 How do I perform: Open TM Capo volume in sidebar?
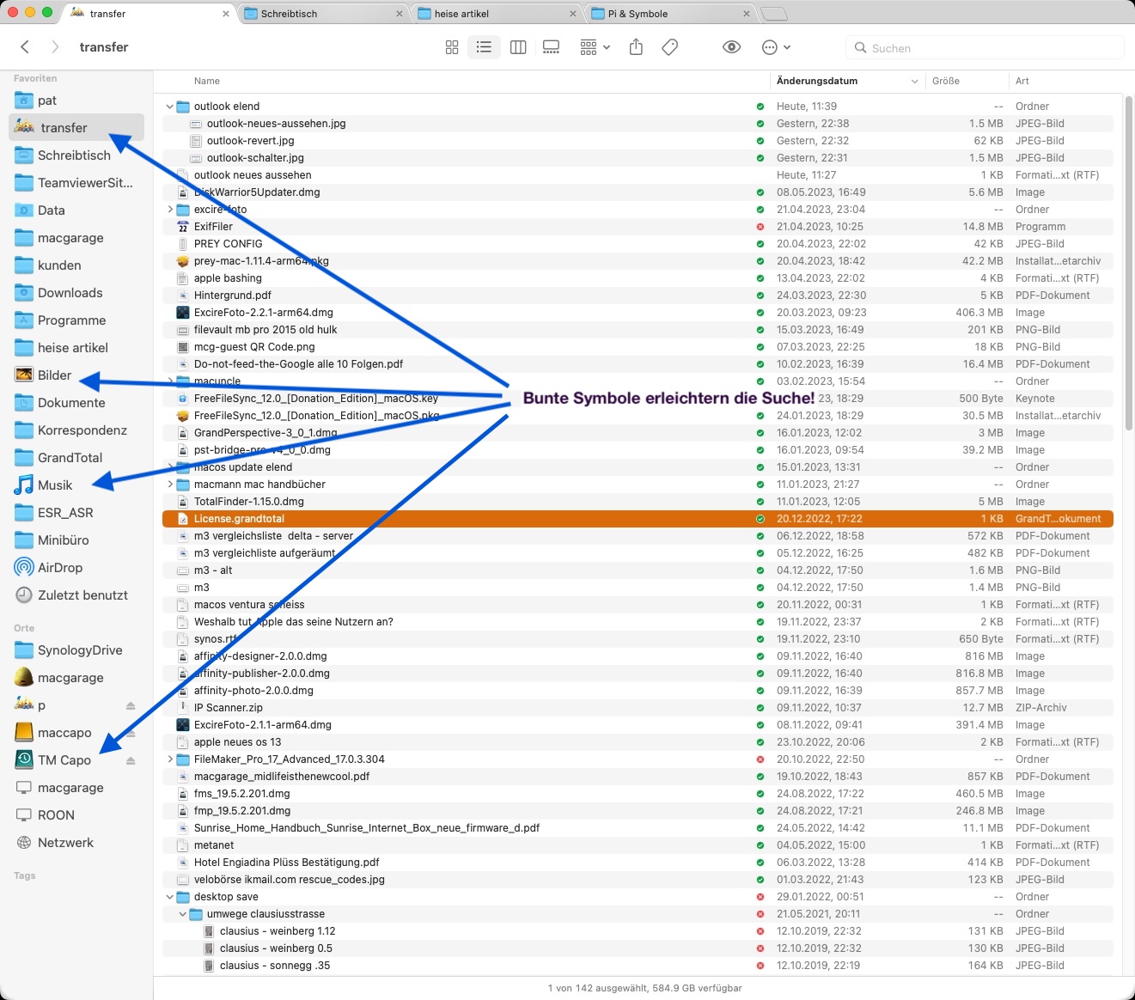[x=64, y=760]
